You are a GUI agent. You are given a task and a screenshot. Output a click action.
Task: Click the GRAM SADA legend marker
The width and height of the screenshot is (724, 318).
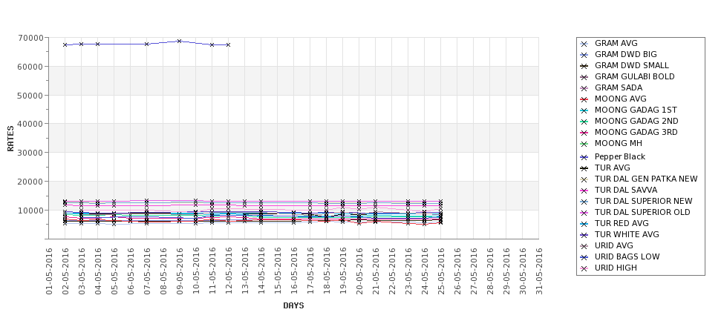pyautogui.click(x=584, y=88)
